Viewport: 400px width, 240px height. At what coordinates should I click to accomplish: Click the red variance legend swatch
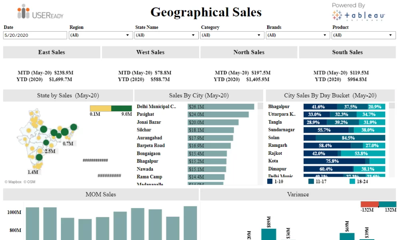[369, 204]
